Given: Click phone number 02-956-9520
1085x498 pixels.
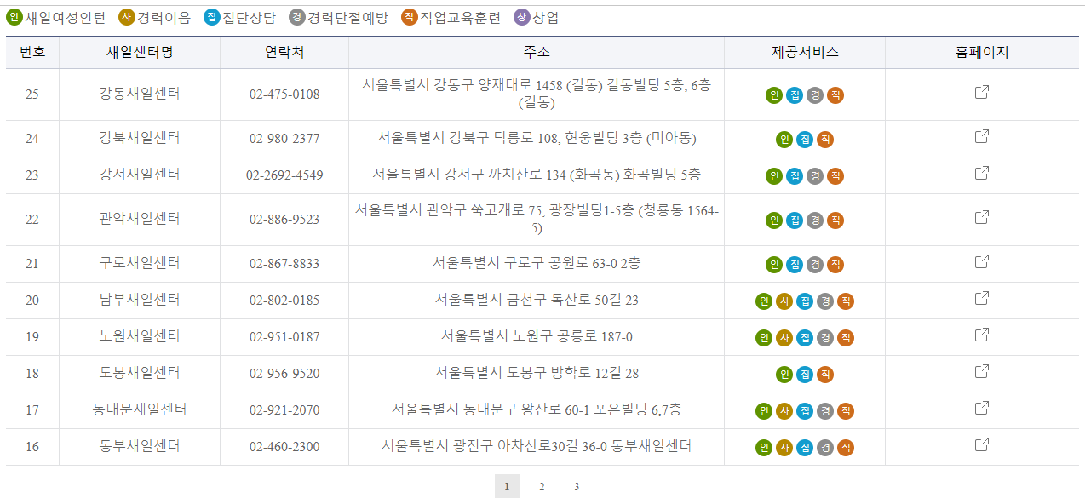Looking at the screenshot, I should point(284,374).
